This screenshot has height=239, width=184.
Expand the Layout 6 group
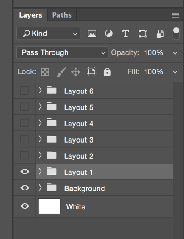(40, 90)
